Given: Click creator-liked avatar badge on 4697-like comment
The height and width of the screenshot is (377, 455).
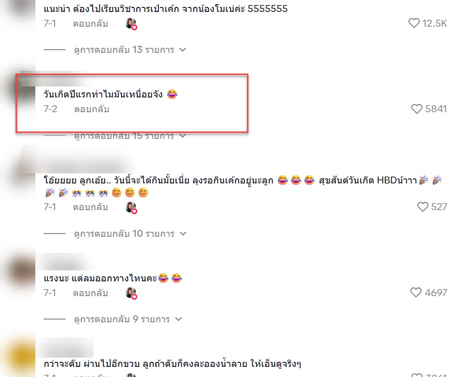Looking at the screenshot, I should (x=131, y=293).
